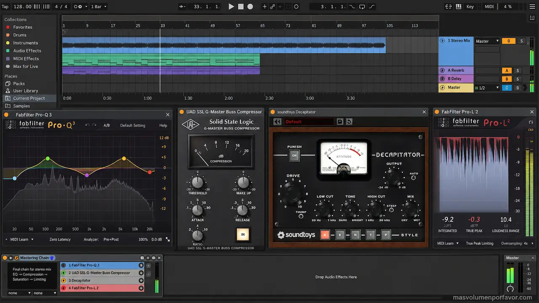Click the Stop transport button
The image size is (539, 303).
(241, 7)
